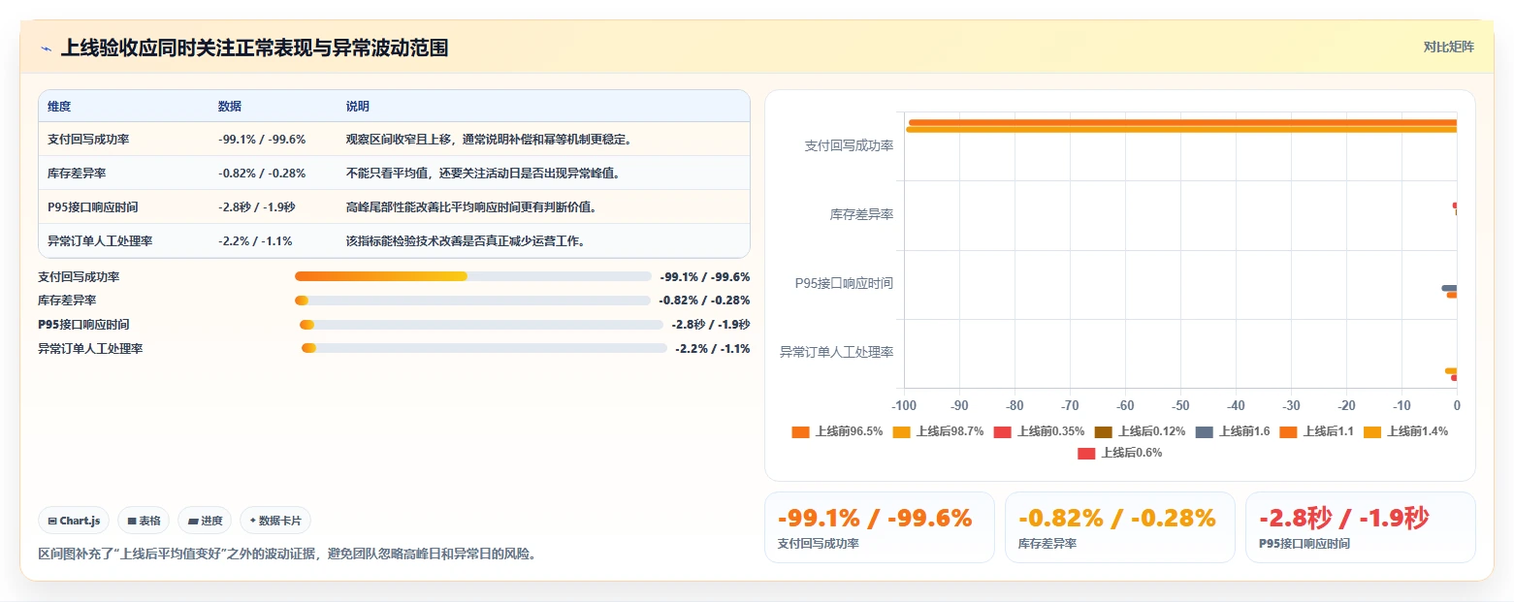Screen dimensions: 1514x602
Task: Select the 表格 chip
Action: click(144, 521)
